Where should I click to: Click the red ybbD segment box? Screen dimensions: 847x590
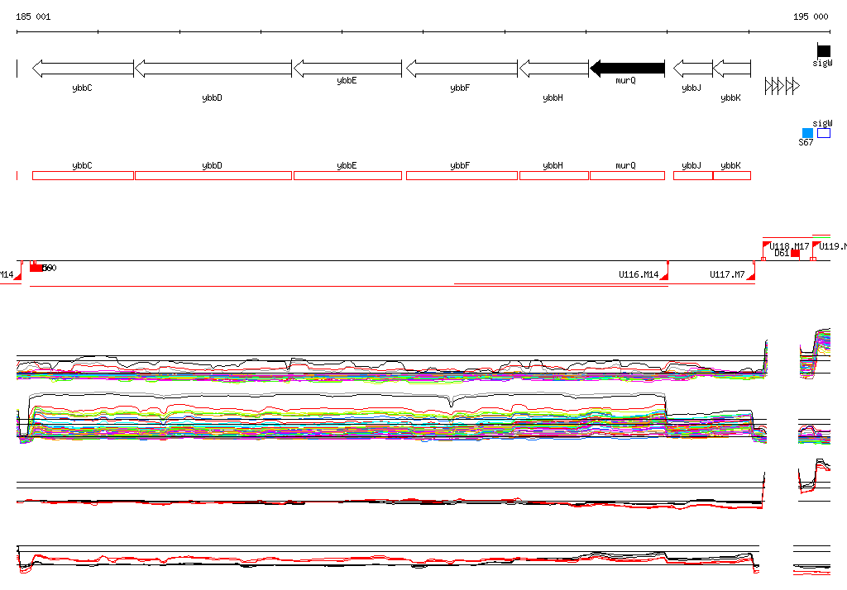coord(213,175)
